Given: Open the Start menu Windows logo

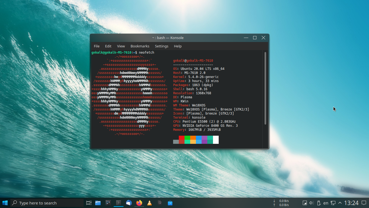Looking at the screenshot, I should (5, 203).
